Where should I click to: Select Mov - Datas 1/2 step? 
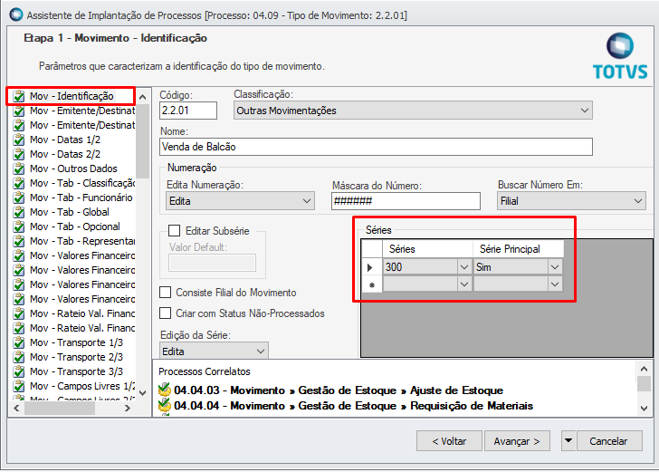65,140
